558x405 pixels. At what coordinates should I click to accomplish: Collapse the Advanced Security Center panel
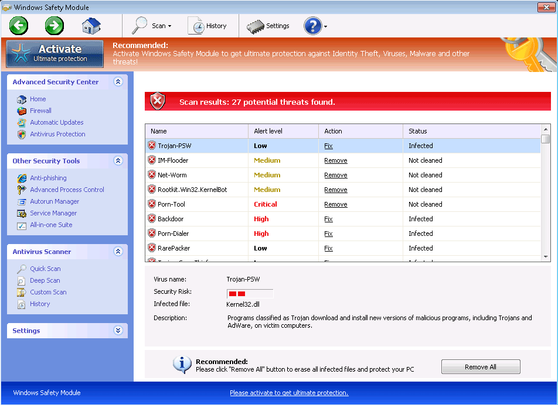[x=118, y=82]
